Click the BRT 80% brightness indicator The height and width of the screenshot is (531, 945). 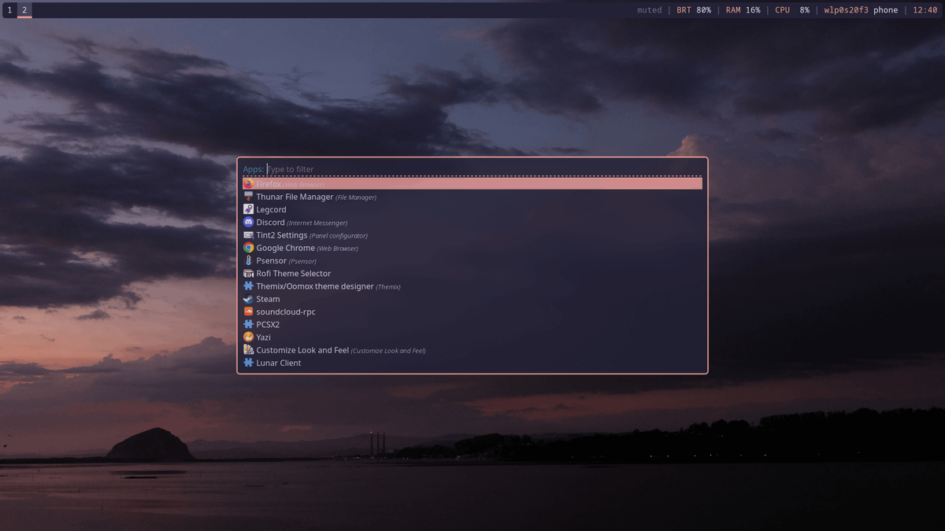pos(694,10)
